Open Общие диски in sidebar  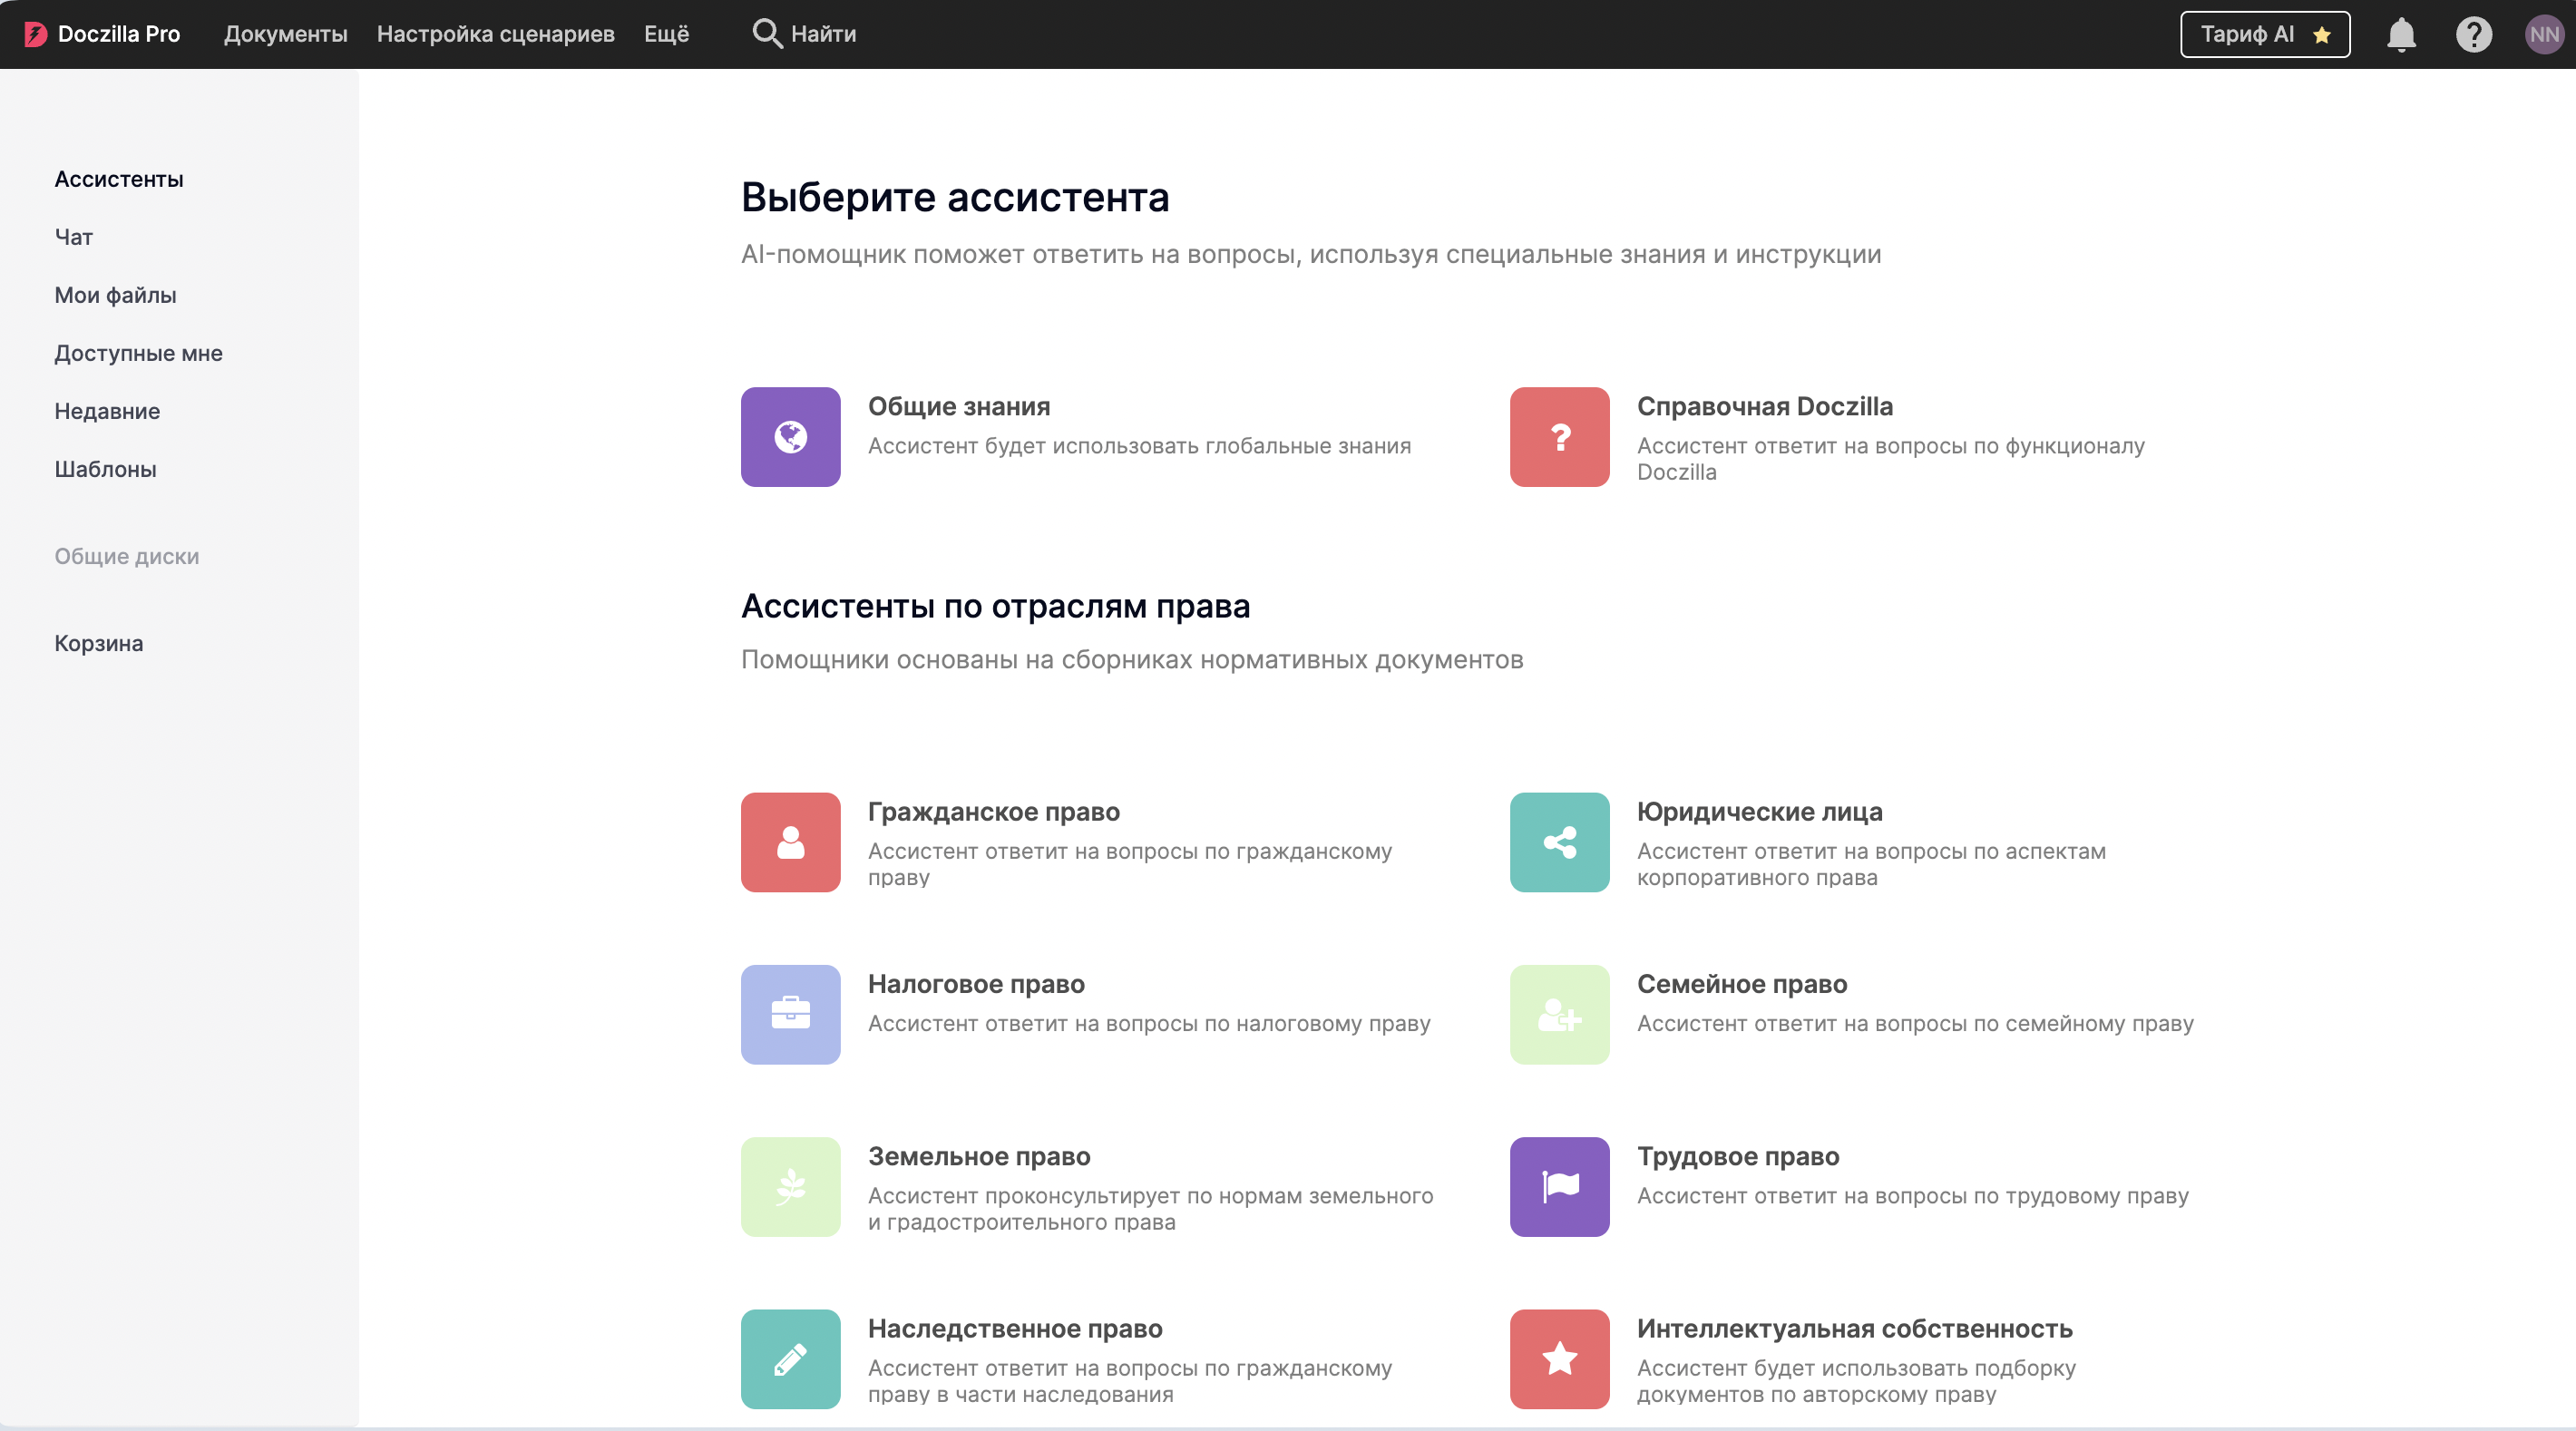pos(127,556)
